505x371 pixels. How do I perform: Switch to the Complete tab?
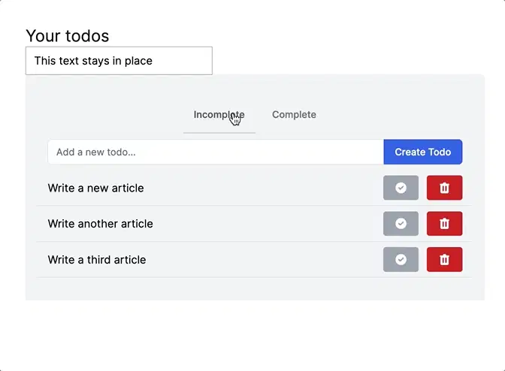pos(294,115)
